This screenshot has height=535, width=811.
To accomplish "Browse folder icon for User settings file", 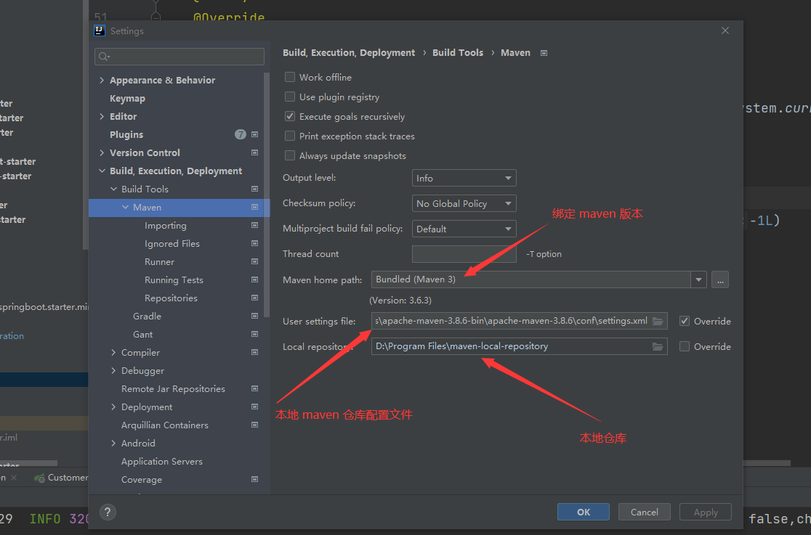I will (x=658, y=321).
